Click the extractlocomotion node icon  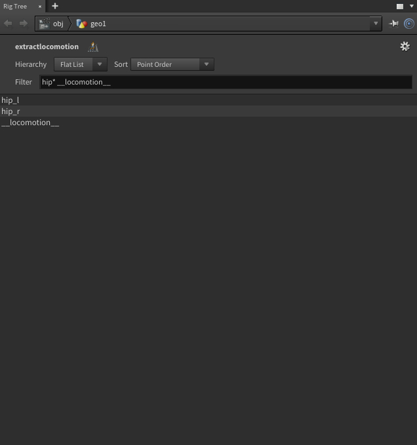point(93,47)
